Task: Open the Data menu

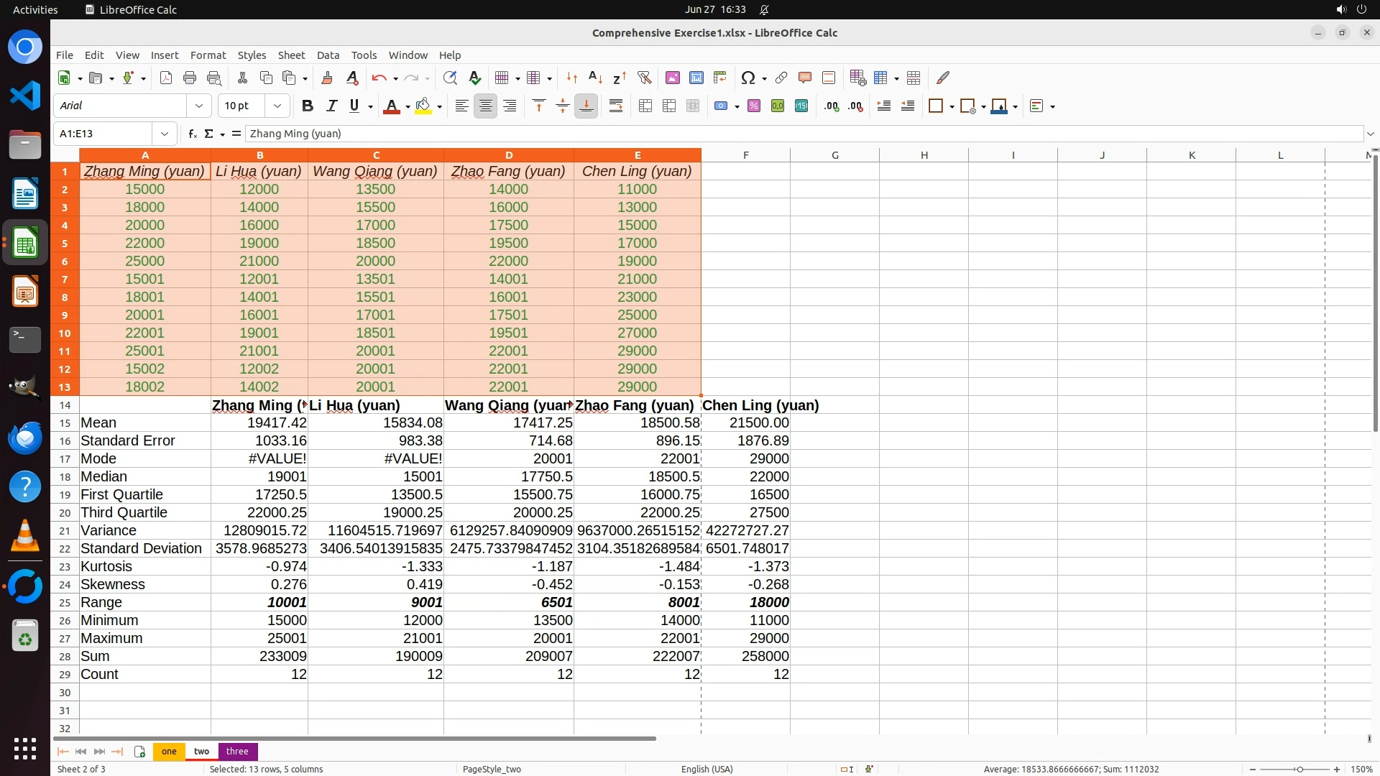Action: click(x=328, y=55)
